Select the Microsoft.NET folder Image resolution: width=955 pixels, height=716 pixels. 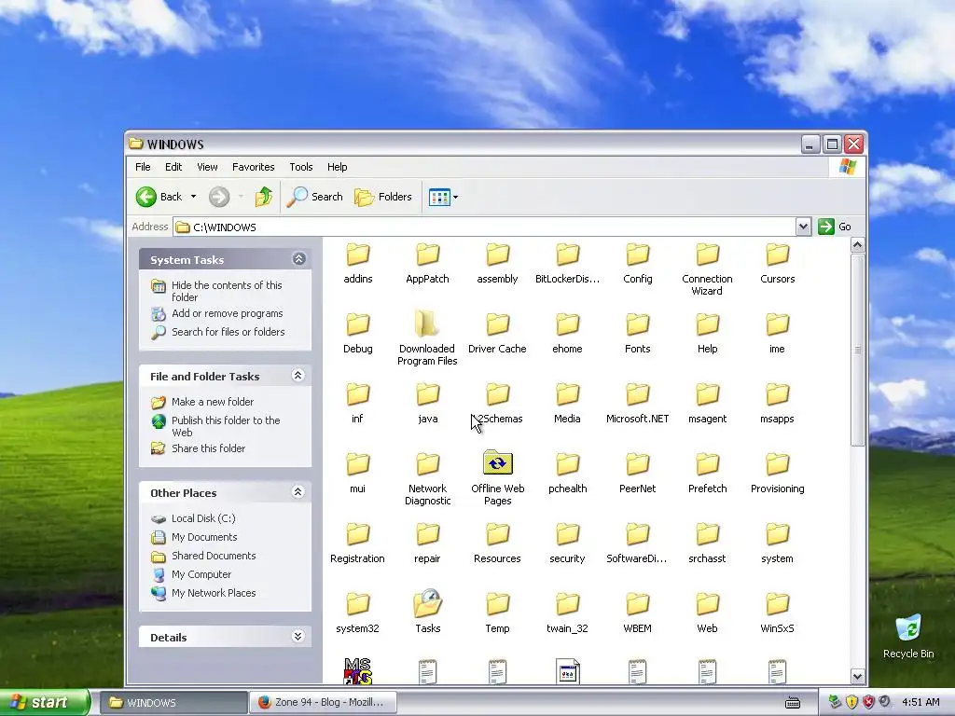[638, 403]
